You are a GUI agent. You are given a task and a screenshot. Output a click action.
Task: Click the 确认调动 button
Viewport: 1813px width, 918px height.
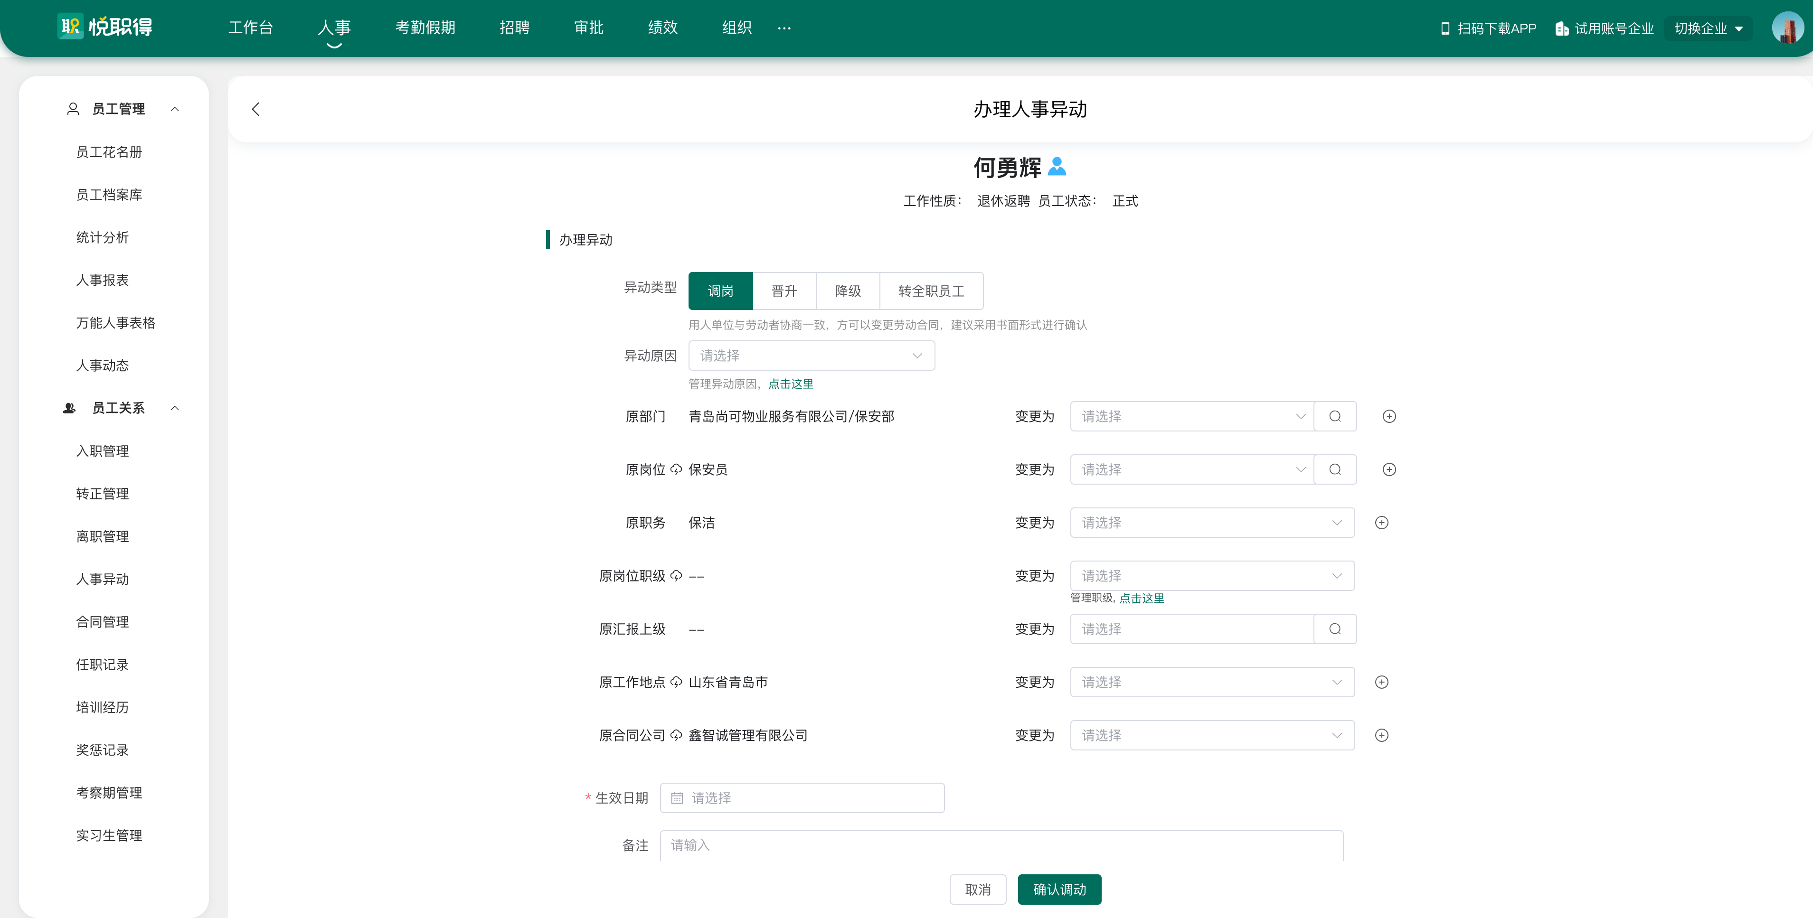(1059, 890)
